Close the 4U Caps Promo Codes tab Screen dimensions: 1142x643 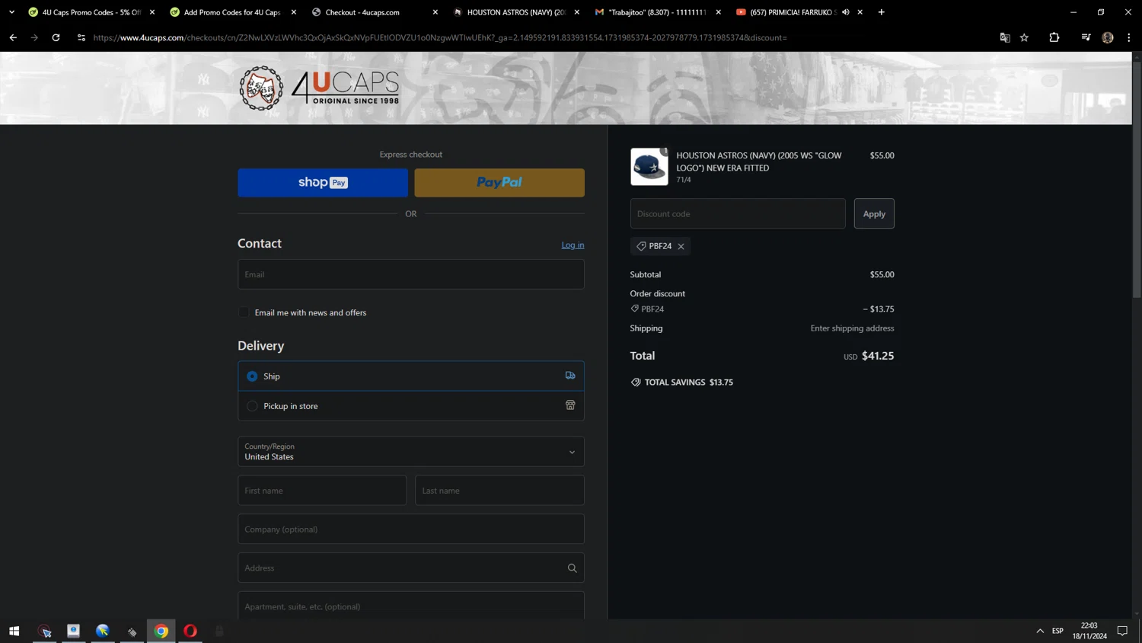(152, 12)
